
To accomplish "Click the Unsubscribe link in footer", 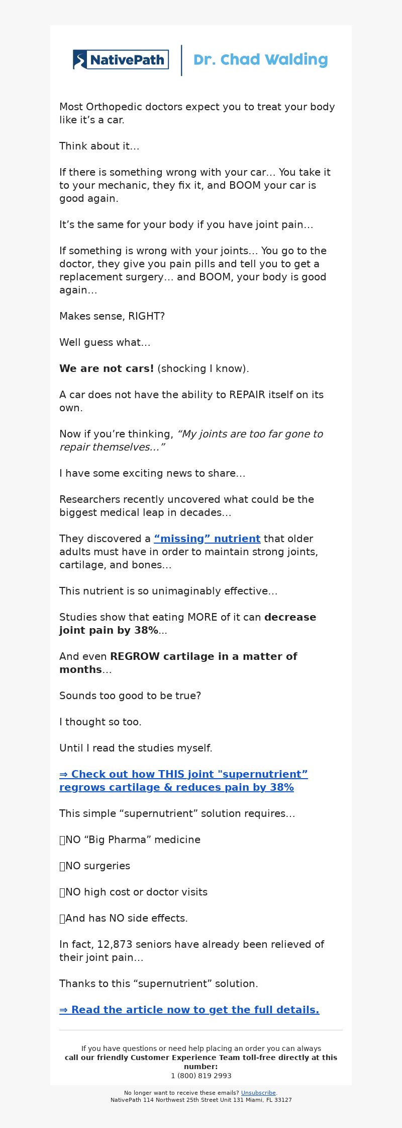I will coord(258,1093).
